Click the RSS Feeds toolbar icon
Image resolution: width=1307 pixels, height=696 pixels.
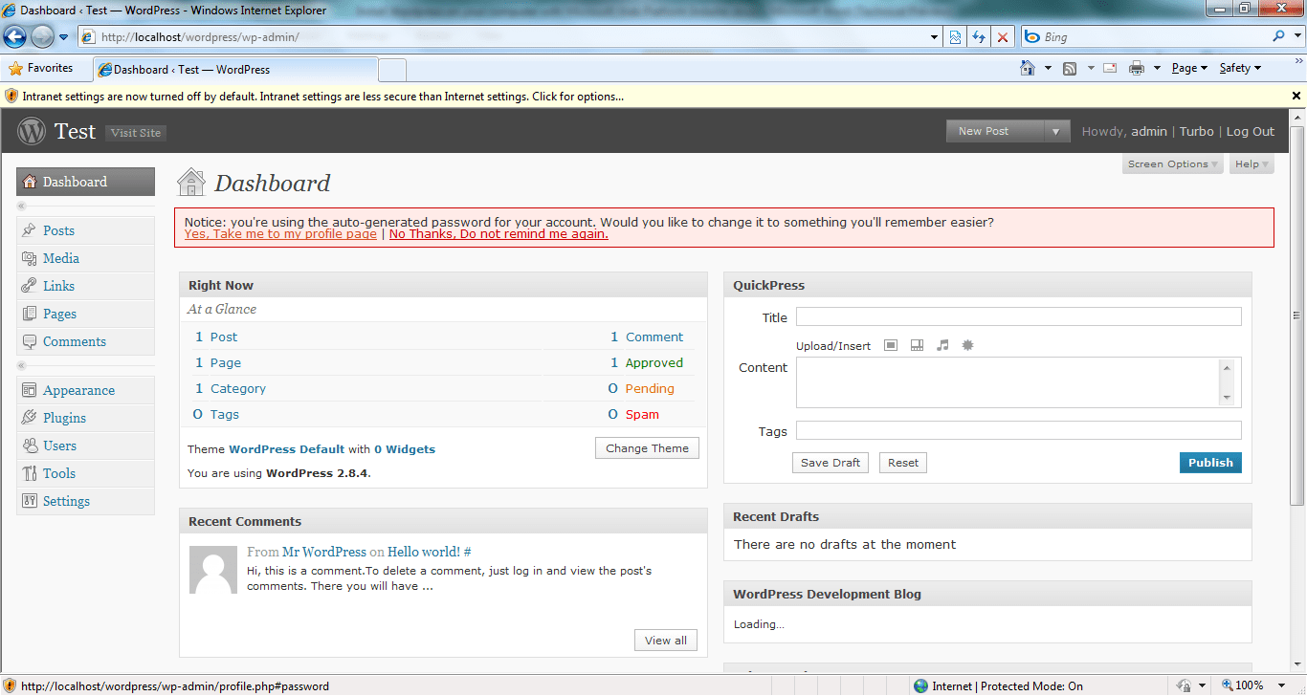[x=1070, y=68]
